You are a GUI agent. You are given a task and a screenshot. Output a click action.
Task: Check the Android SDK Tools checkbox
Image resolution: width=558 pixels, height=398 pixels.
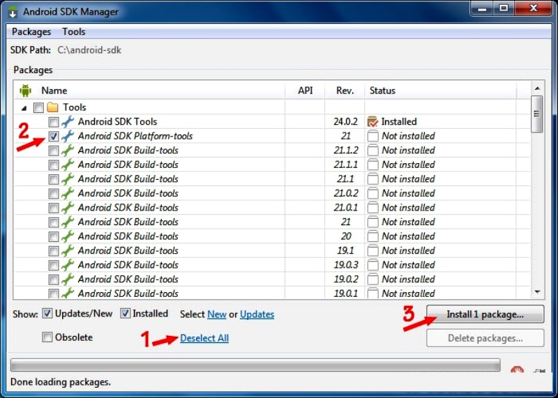(54, 122)
